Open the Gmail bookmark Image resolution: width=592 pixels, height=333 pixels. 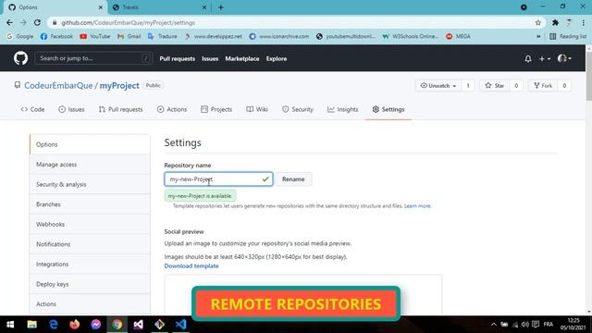[x=129, y=36]
